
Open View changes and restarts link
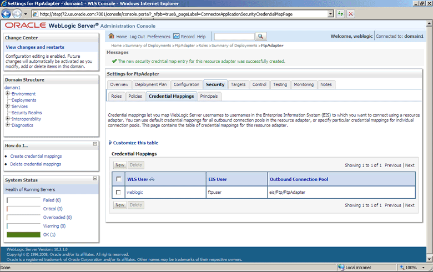(34, 47)
